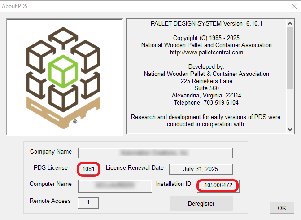
Task: Click the 'Installation ID' label
Action: tap(173, 184)
